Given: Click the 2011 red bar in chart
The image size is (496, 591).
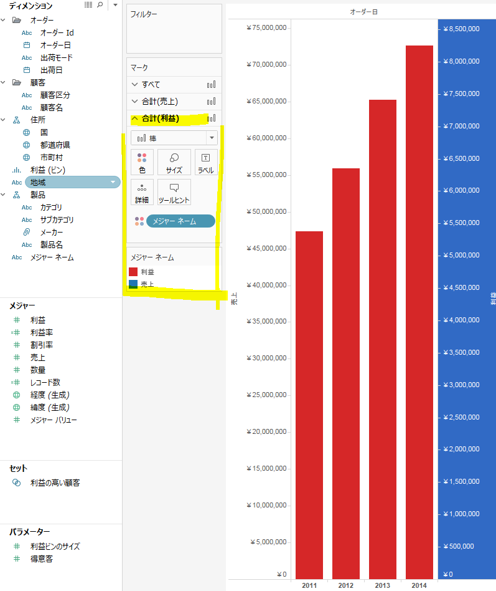Looking at the screenshot, I should (309, 405).
